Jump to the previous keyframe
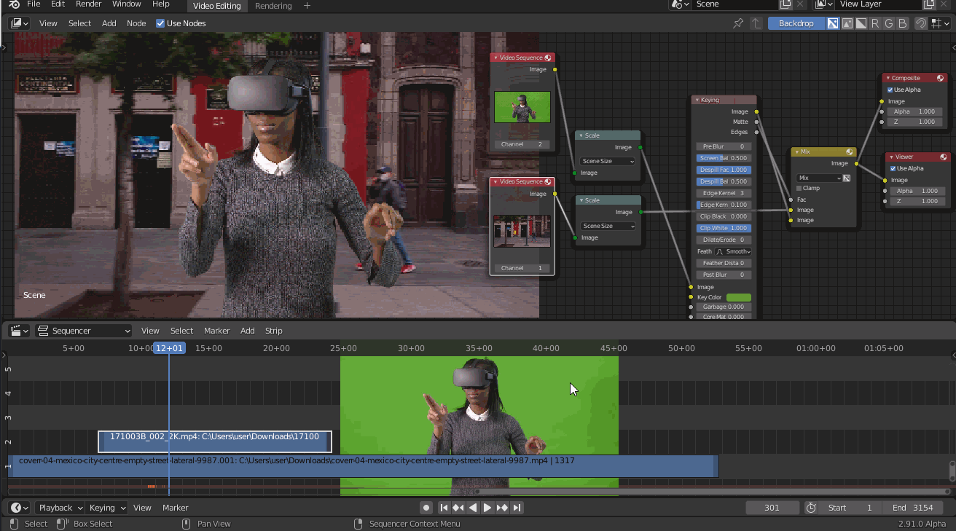The height and width of the screenshot is (531, 956). (x=458, y=508)
